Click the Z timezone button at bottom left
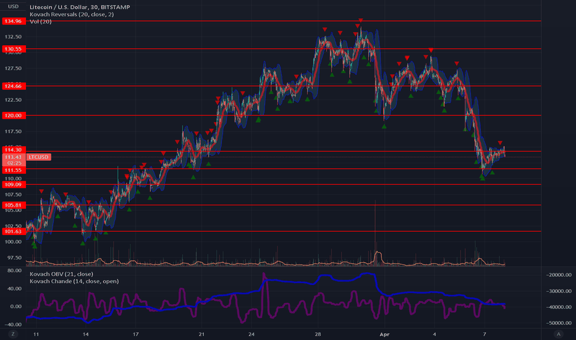Image resolution: width=576 pixels, height=340 pixels. click(x=13, y=334)
